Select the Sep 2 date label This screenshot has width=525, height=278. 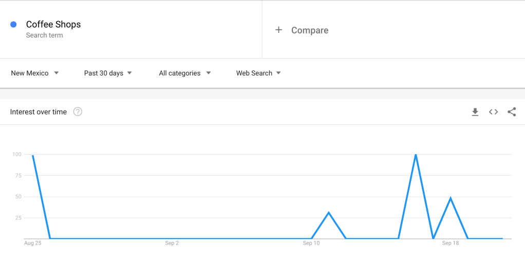tap(172, 243)
